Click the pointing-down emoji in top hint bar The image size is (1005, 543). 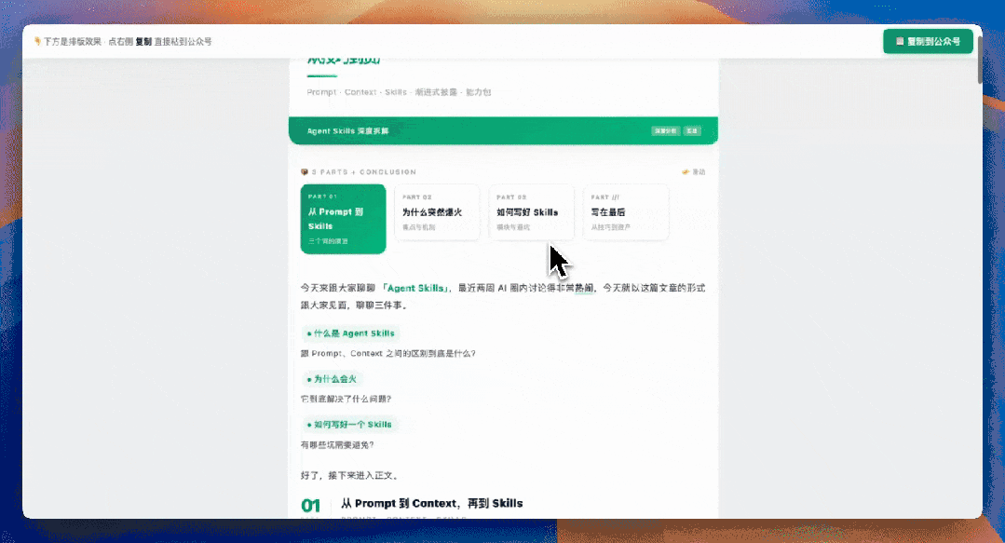tap(37, 41)
